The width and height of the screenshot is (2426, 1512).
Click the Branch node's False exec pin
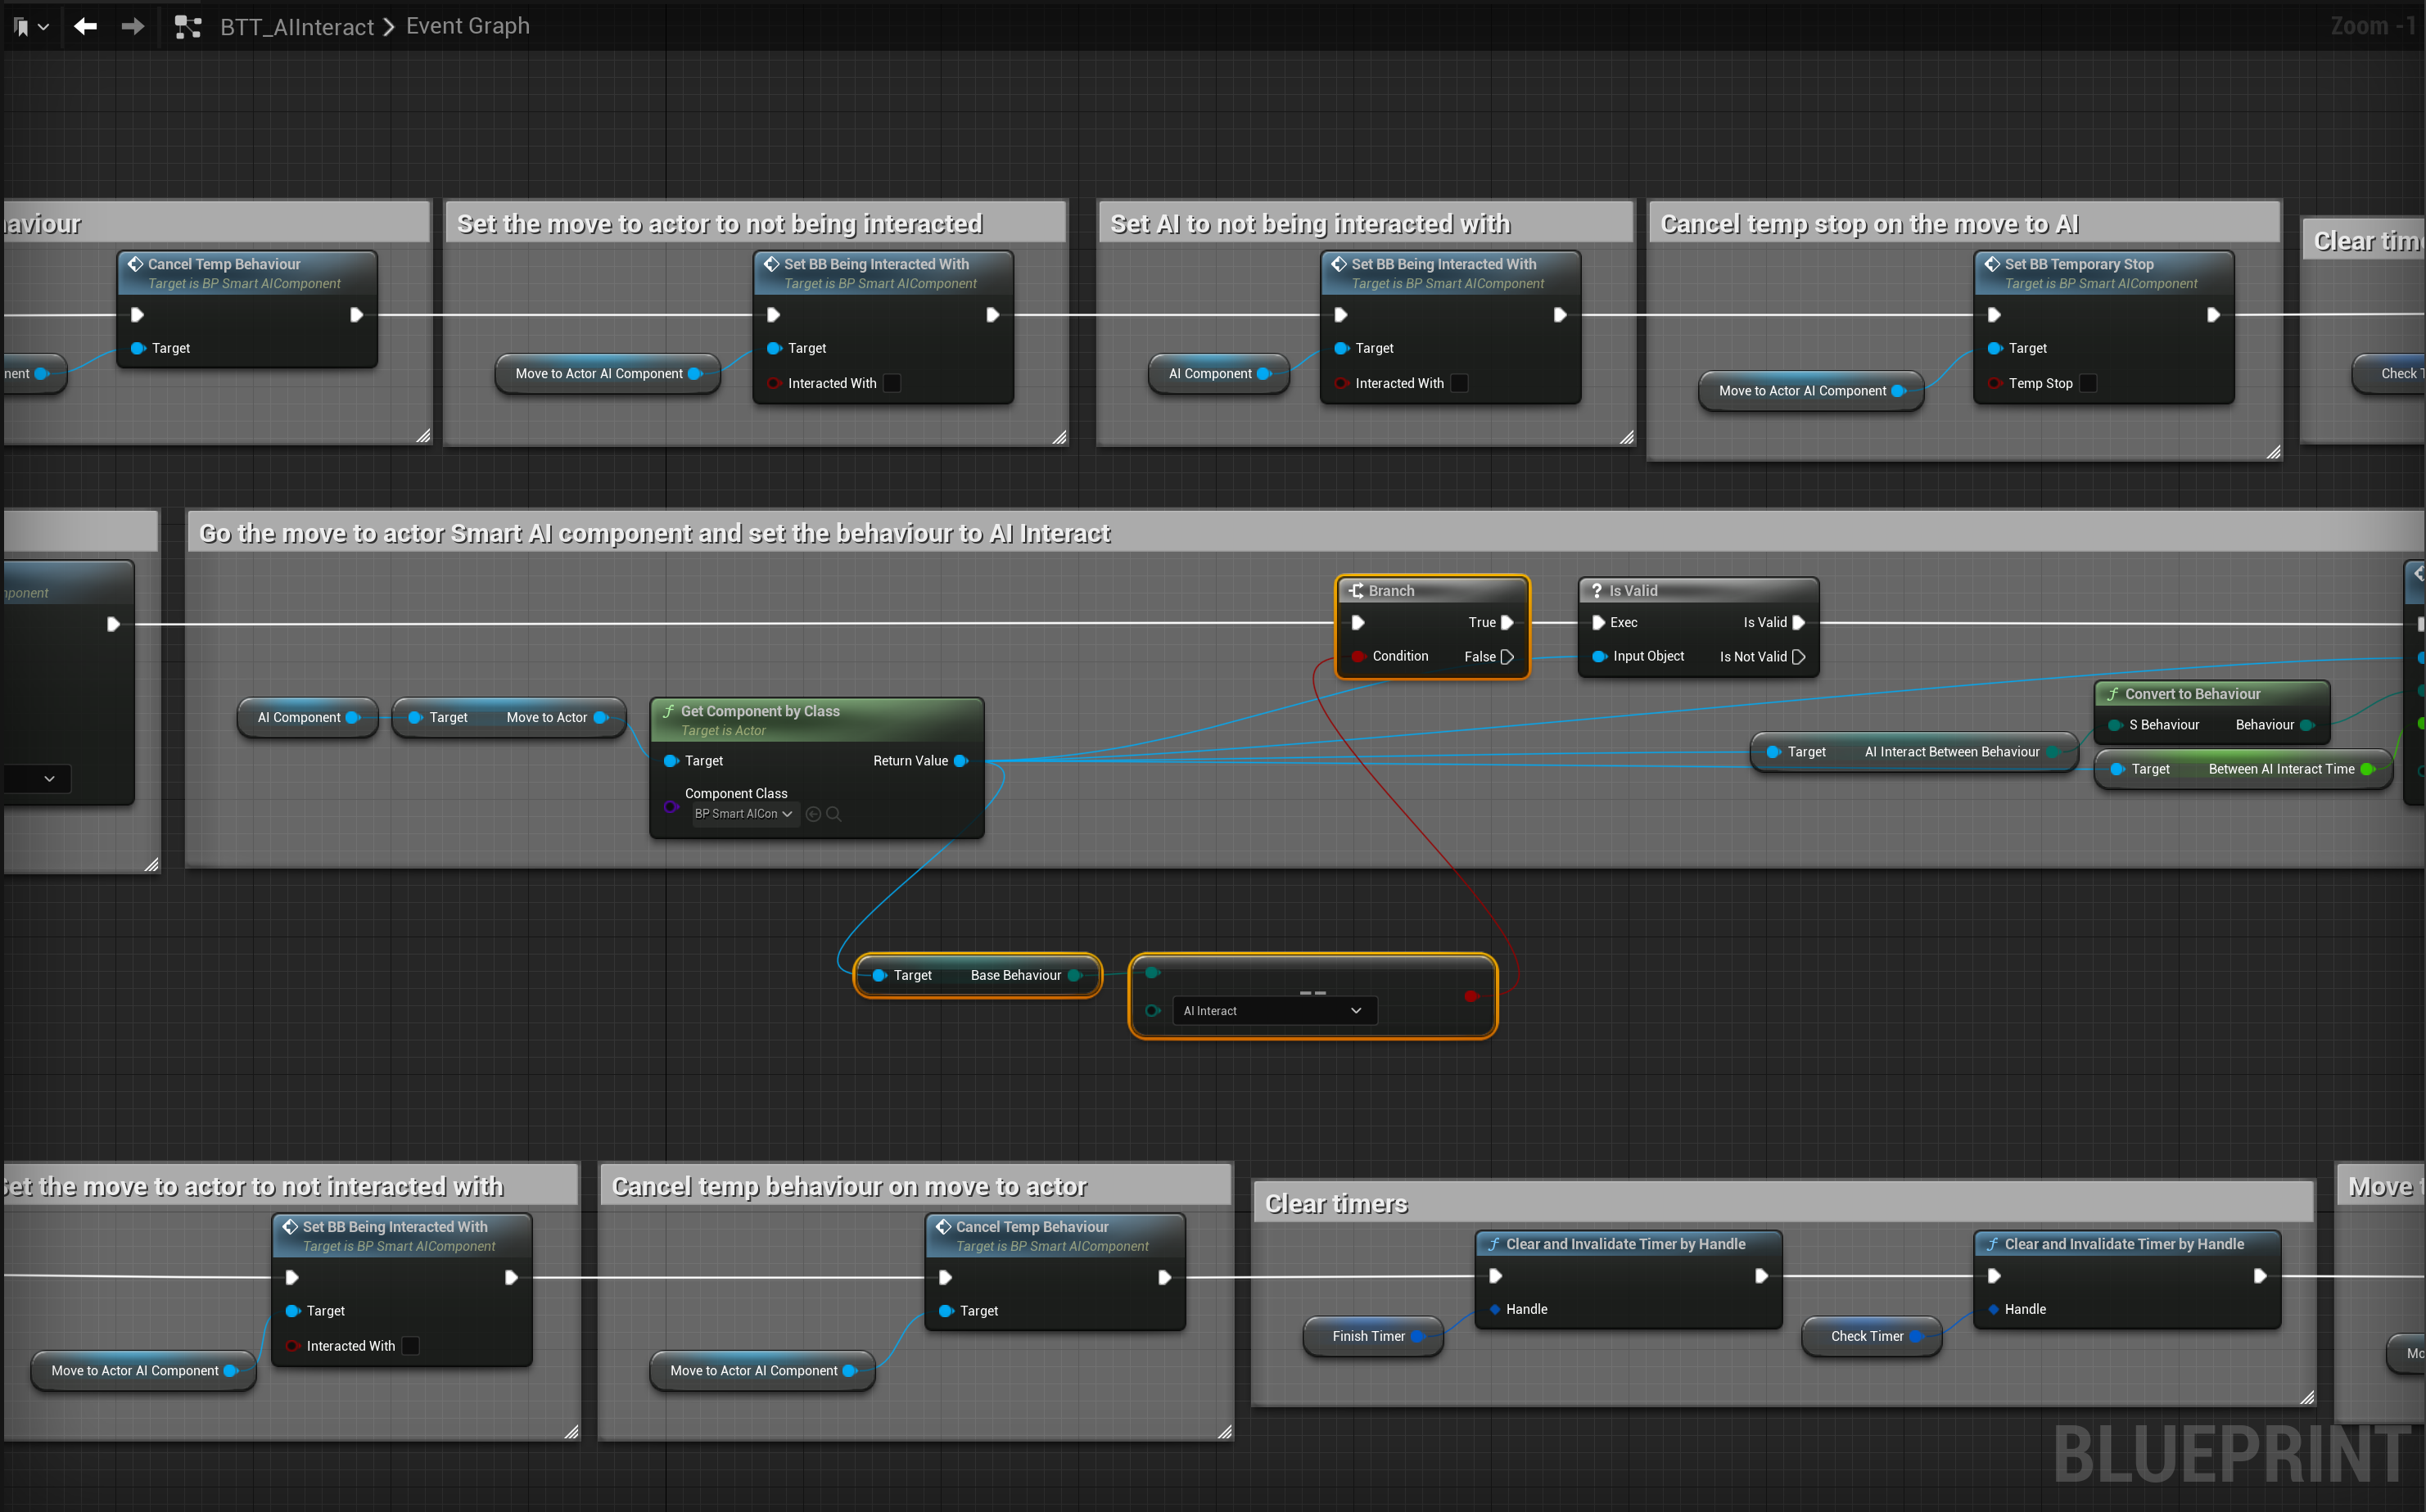click(1507, 657)
